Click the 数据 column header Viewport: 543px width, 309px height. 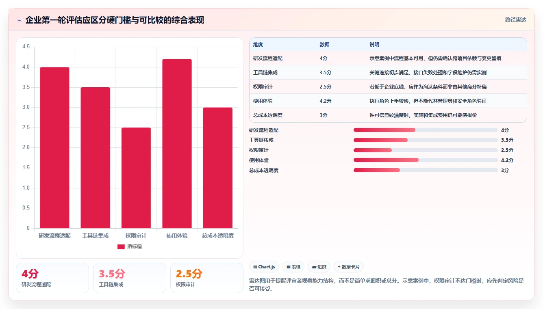pyautogui.click(x=324, y=45)
